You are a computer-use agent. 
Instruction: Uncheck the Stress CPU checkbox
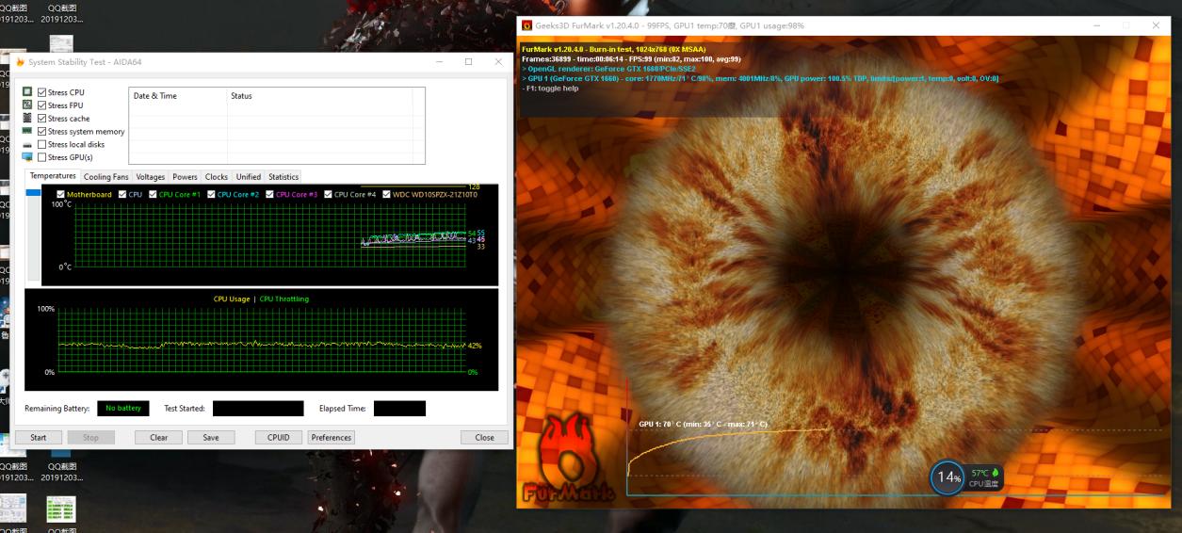click(x=41, y=92)
